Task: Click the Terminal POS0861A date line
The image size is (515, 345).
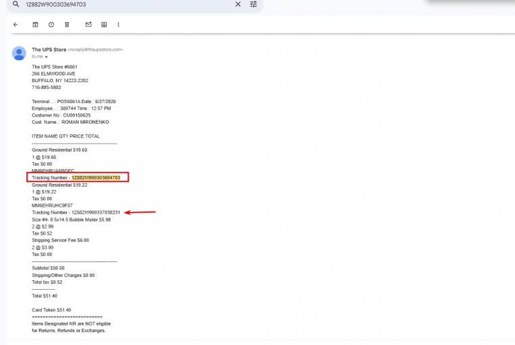Action: (74, 102)
